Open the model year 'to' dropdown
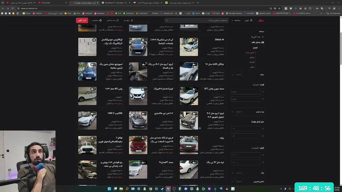The width and height of the screenshot is (342, 192). pyautogui.click(x=246, y=136)
